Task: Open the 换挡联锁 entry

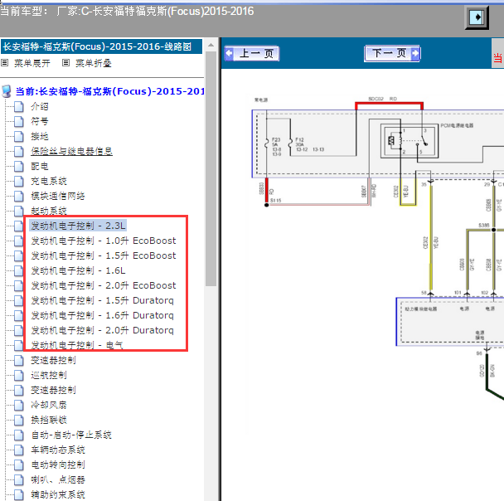Action: pos(49,420)
